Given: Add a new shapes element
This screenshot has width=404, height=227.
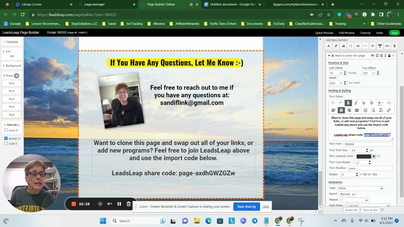Looking at the screenshot, I should coord(343,46).
